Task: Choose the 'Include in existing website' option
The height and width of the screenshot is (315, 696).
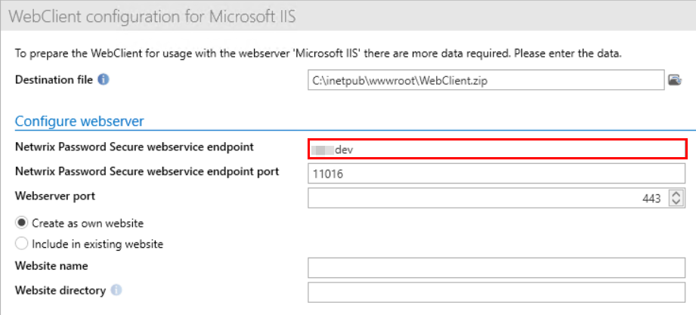Action: [x=22, y=244]
